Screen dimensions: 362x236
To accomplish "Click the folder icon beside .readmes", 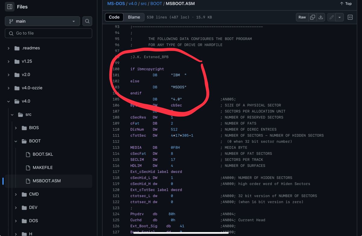I will coord(17,48).
